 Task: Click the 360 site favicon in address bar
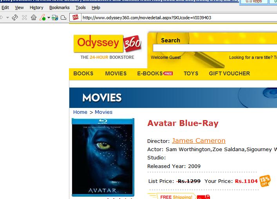76,17
